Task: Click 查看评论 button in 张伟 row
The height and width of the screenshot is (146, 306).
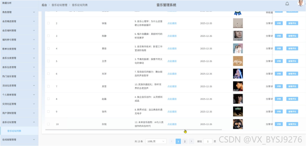Action: (x=292, y=111)
